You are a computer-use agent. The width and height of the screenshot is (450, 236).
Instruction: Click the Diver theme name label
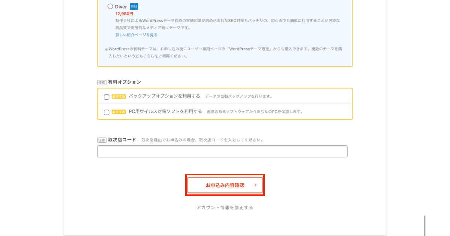[121, 7]
